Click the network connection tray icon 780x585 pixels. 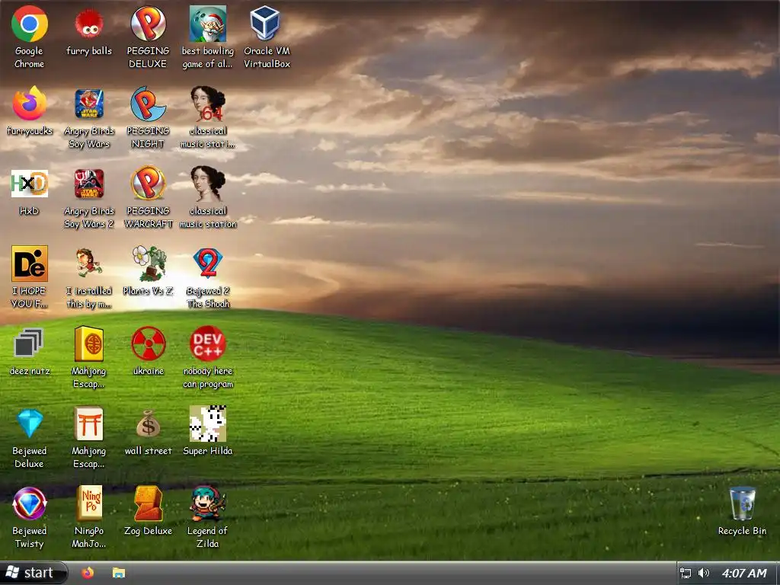point(686,573)
